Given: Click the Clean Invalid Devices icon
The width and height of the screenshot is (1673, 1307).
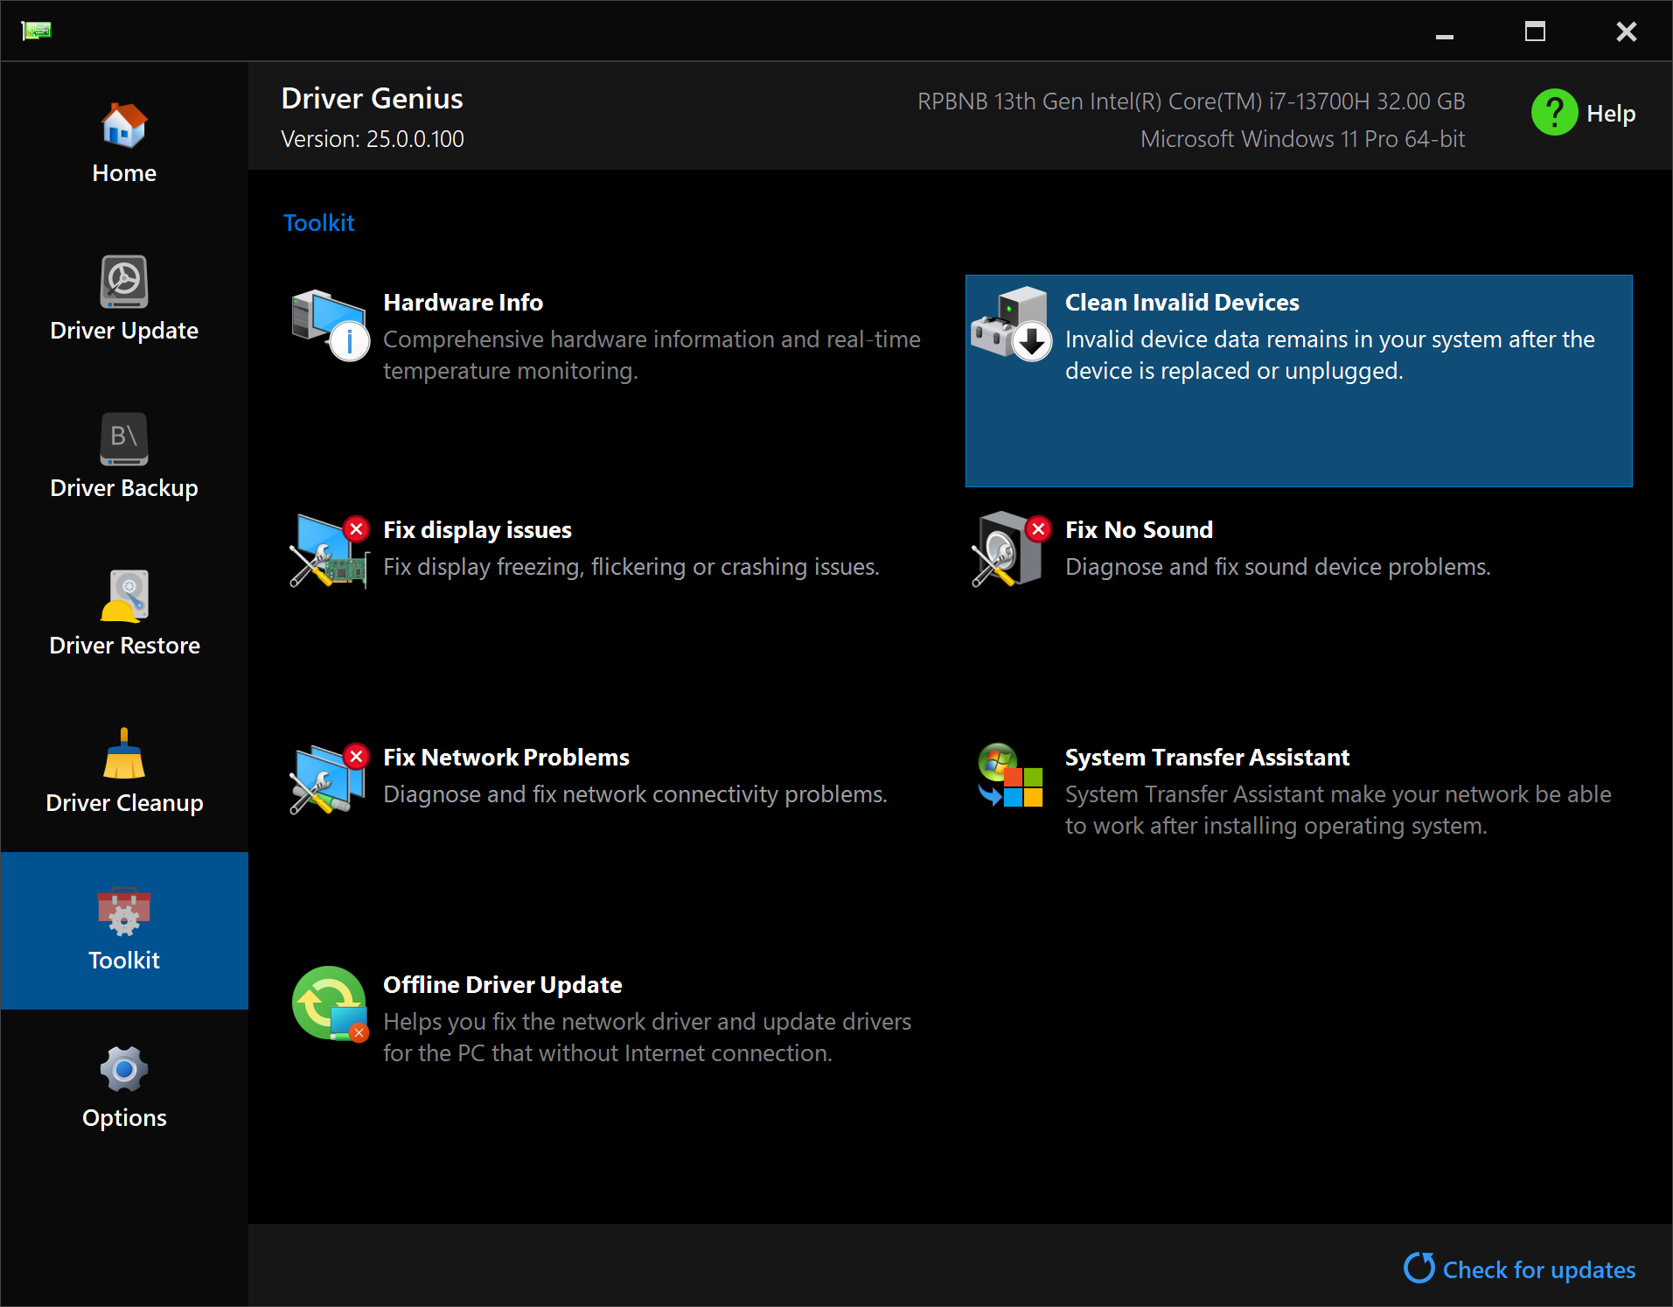Looking at the screenshot, I should [1011, 323].
